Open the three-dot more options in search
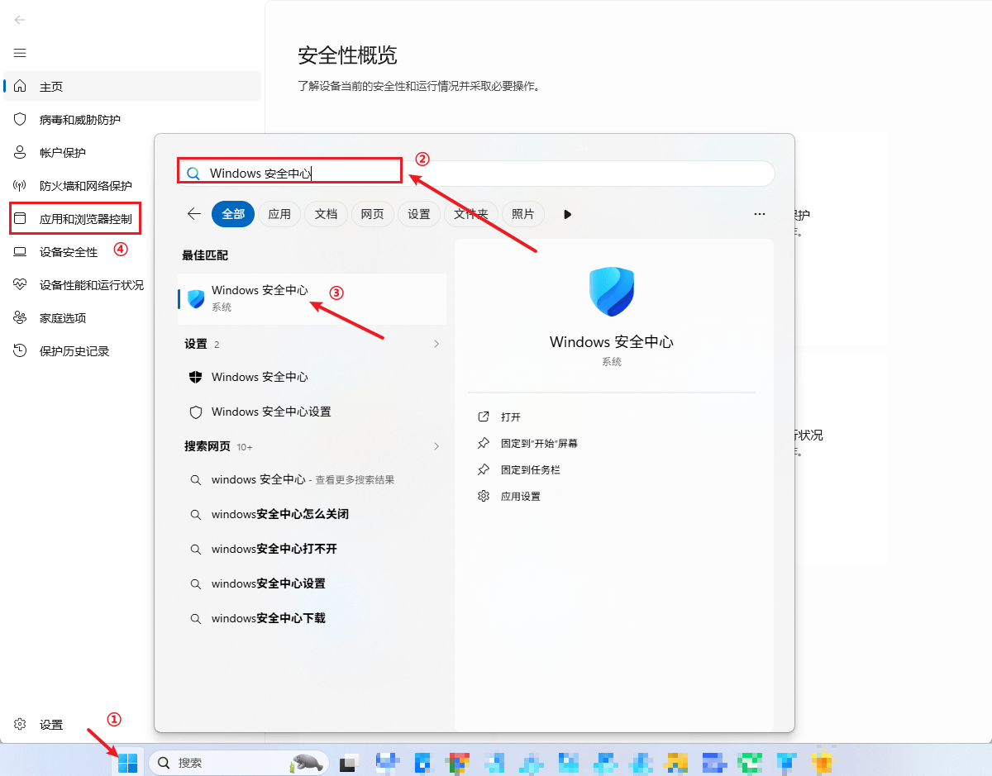Screen dimensions: 992x776 (x=760, y=214)
